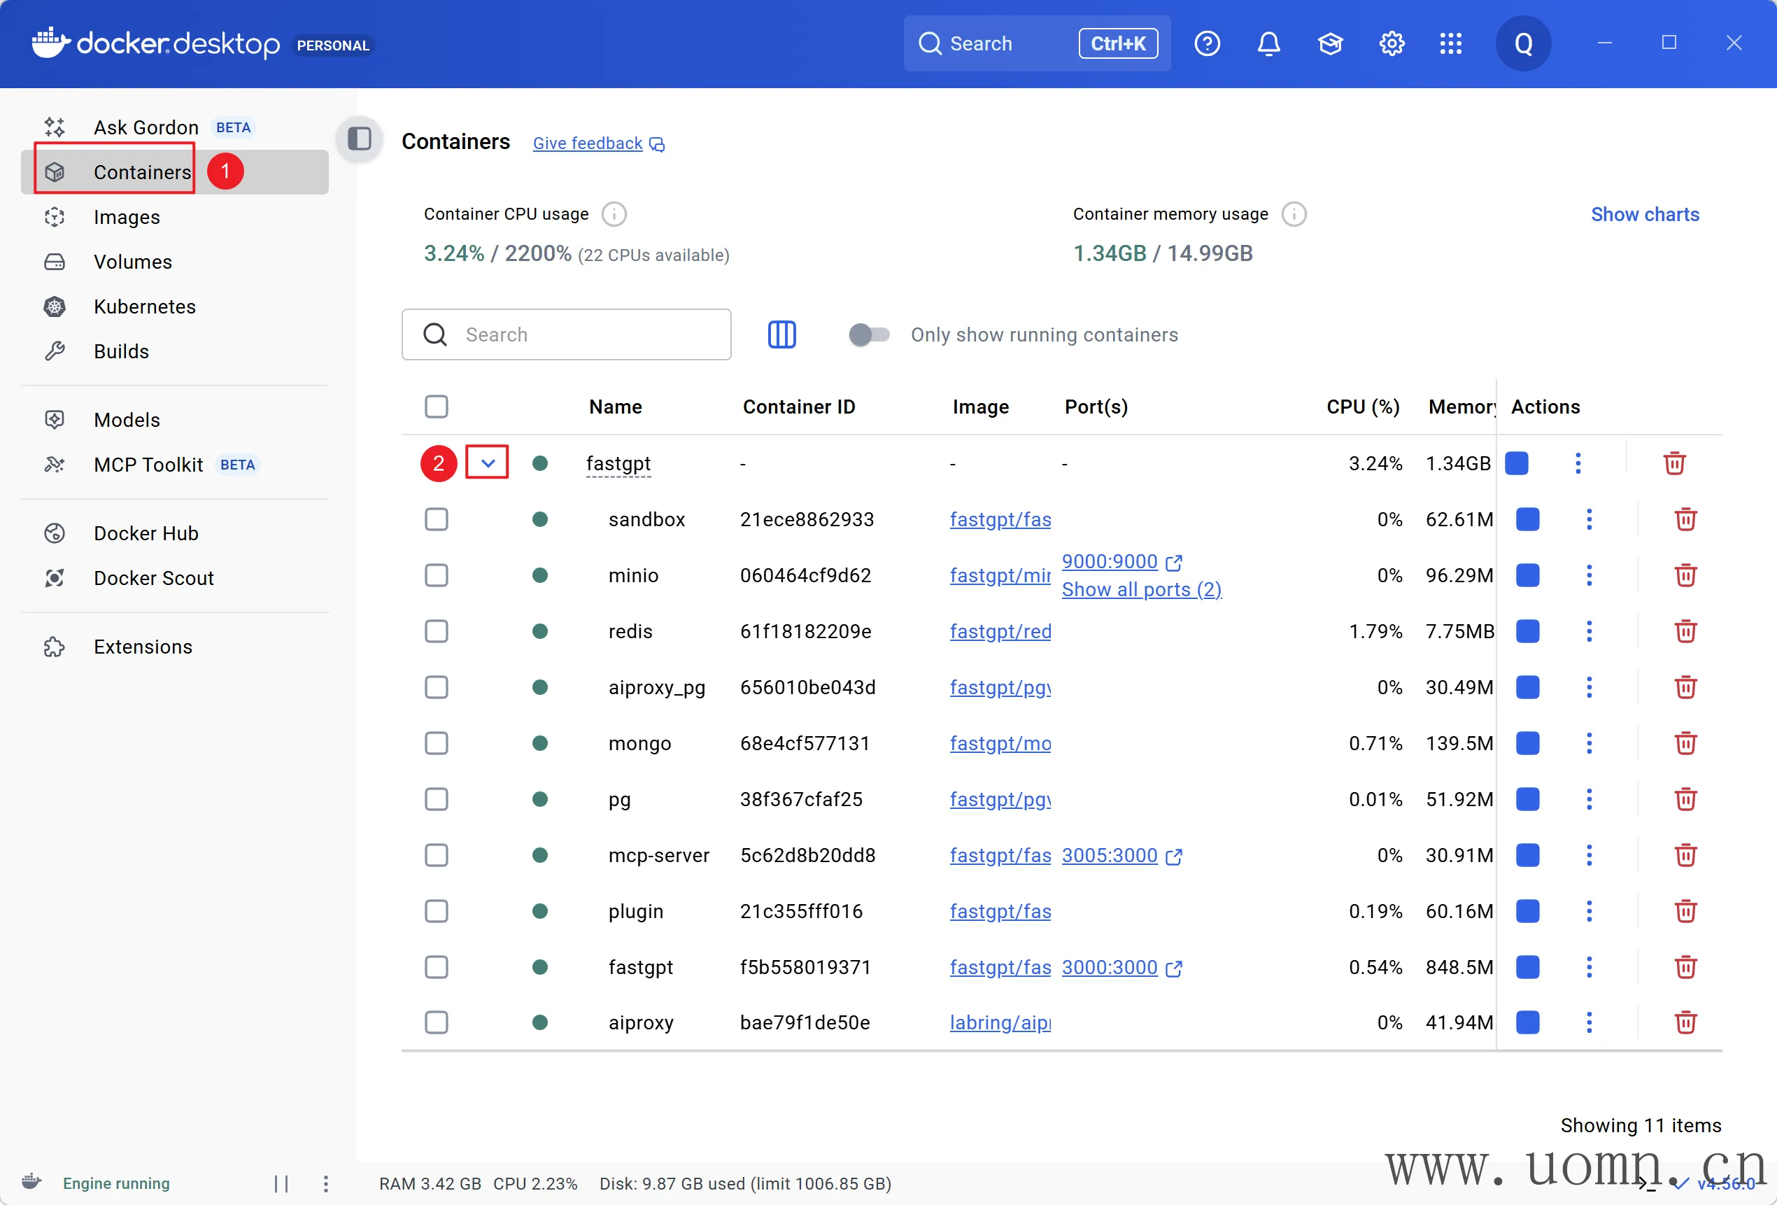Viewport: 1777px width, 1205px height.
Task: Delete the redis container with trash icon
Action: click(x=1685, y=632)
